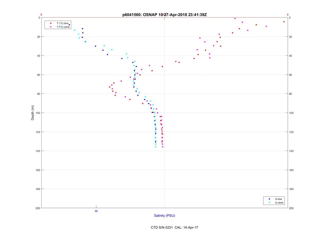Click right-axis depth tick label '180'
318x234 pixels.
tap(291, 189)
